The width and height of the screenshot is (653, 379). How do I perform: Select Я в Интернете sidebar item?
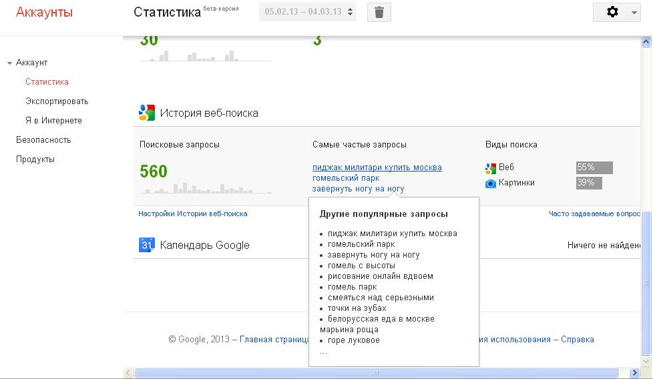[53, 121]
